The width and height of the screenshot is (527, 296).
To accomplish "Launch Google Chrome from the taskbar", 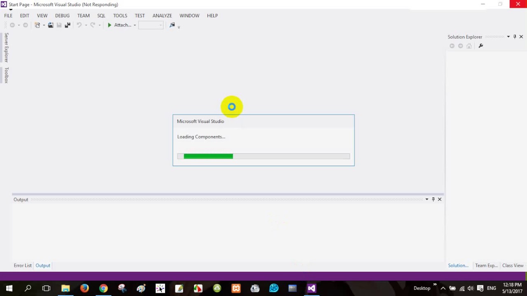I will click(x=103, y=288).
